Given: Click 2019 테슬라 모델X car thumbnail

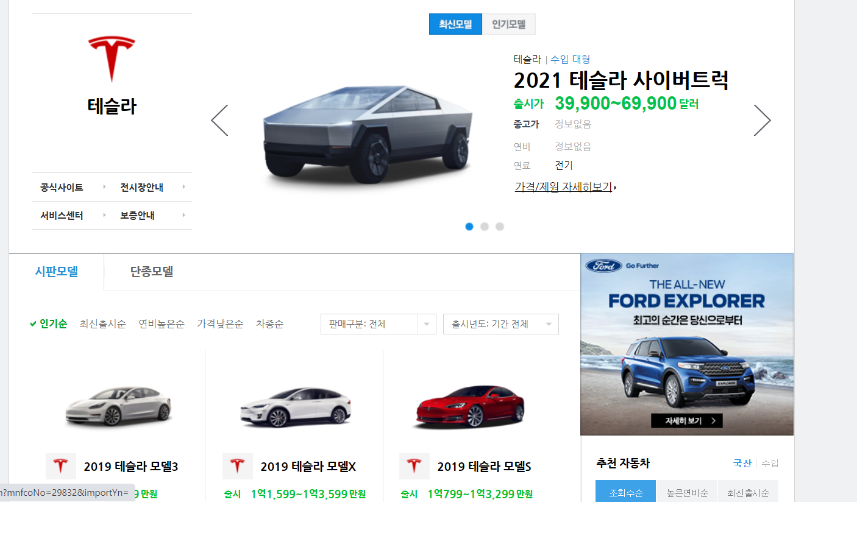Looking at the screenshot, I should (x=296, y=407).
